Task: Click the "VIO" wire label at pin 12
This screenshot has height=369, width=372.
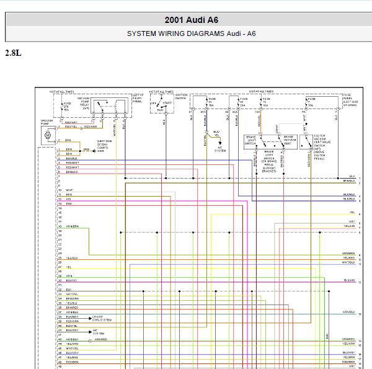Action: tap(68, 199)
